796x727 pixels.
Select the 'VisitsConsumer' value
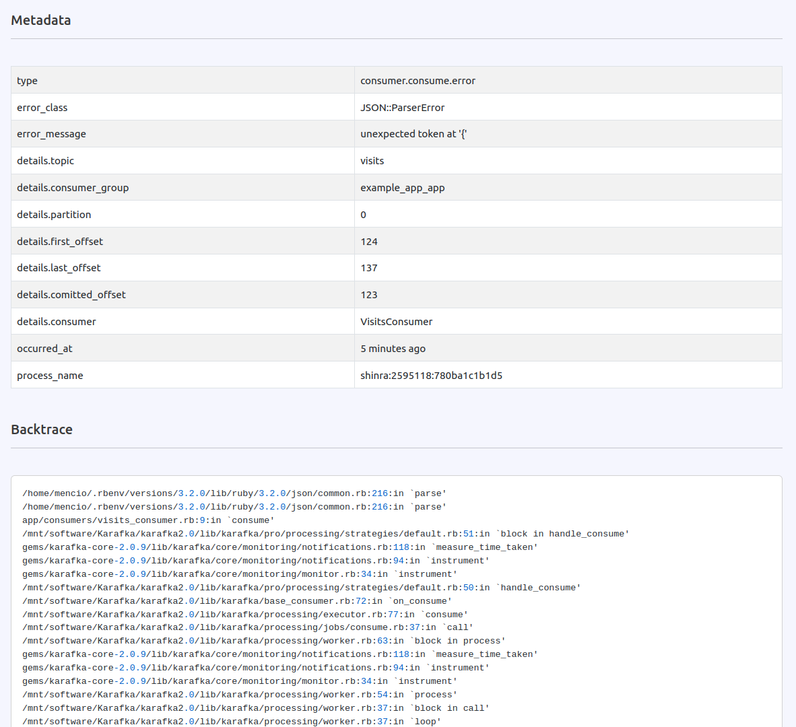pos(397,322)
